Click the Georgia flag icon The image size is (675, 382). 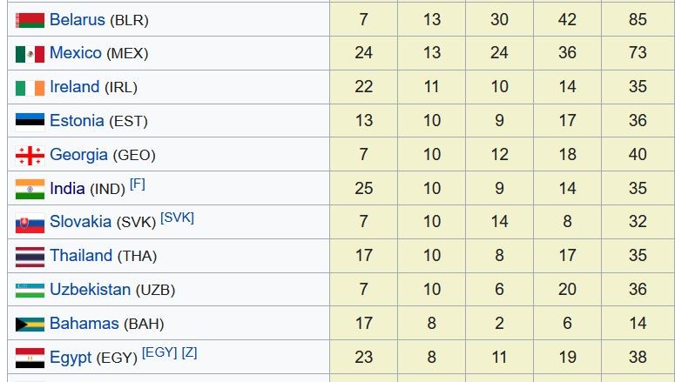pyautogui.click(x=30, y=155)
